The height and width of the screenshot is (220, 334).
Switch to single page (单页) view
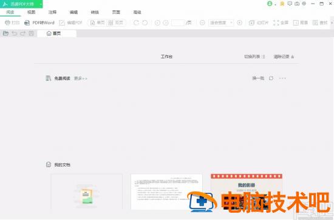coord(97,22)
